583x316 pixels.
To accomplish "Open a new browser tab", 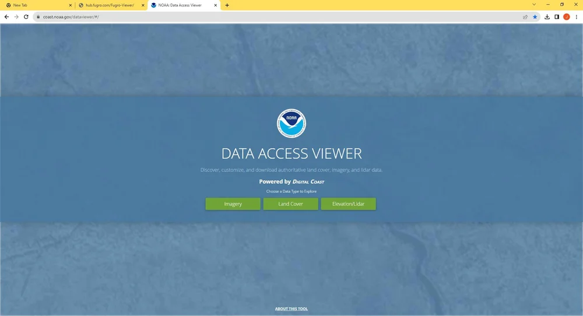I will tap(227, 5).
